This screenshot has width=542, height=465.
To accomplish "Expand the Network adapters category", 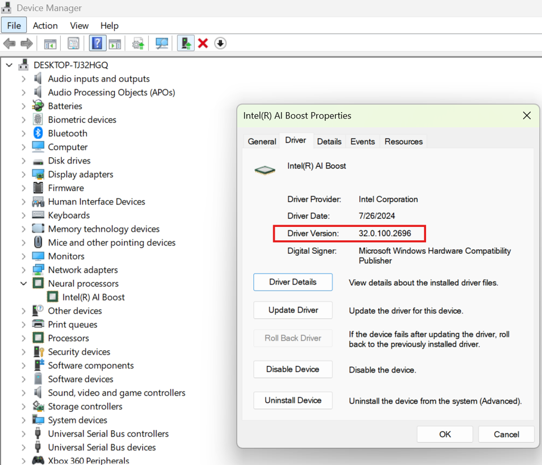I will point(24,270).
